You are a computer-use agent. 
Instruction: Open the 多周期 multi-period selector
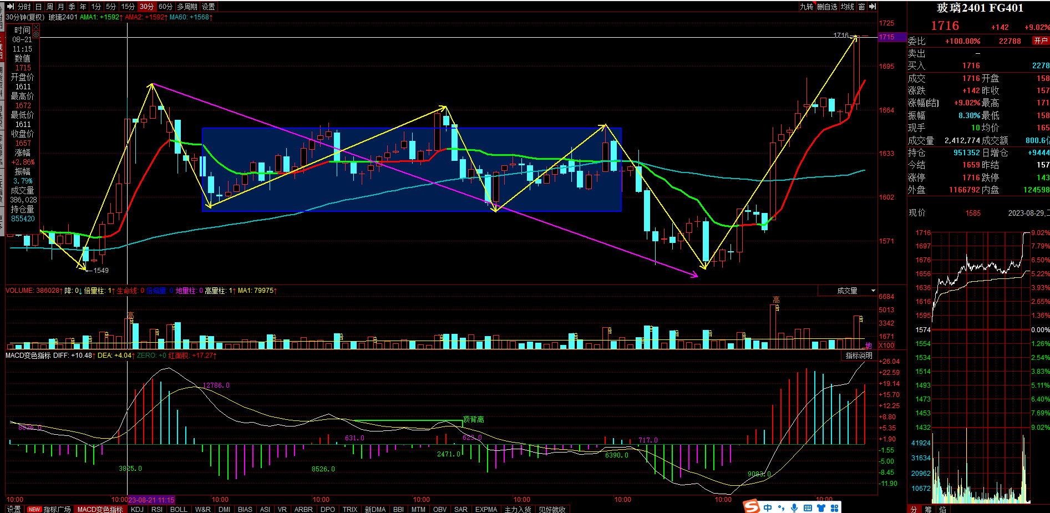[187, 7]
